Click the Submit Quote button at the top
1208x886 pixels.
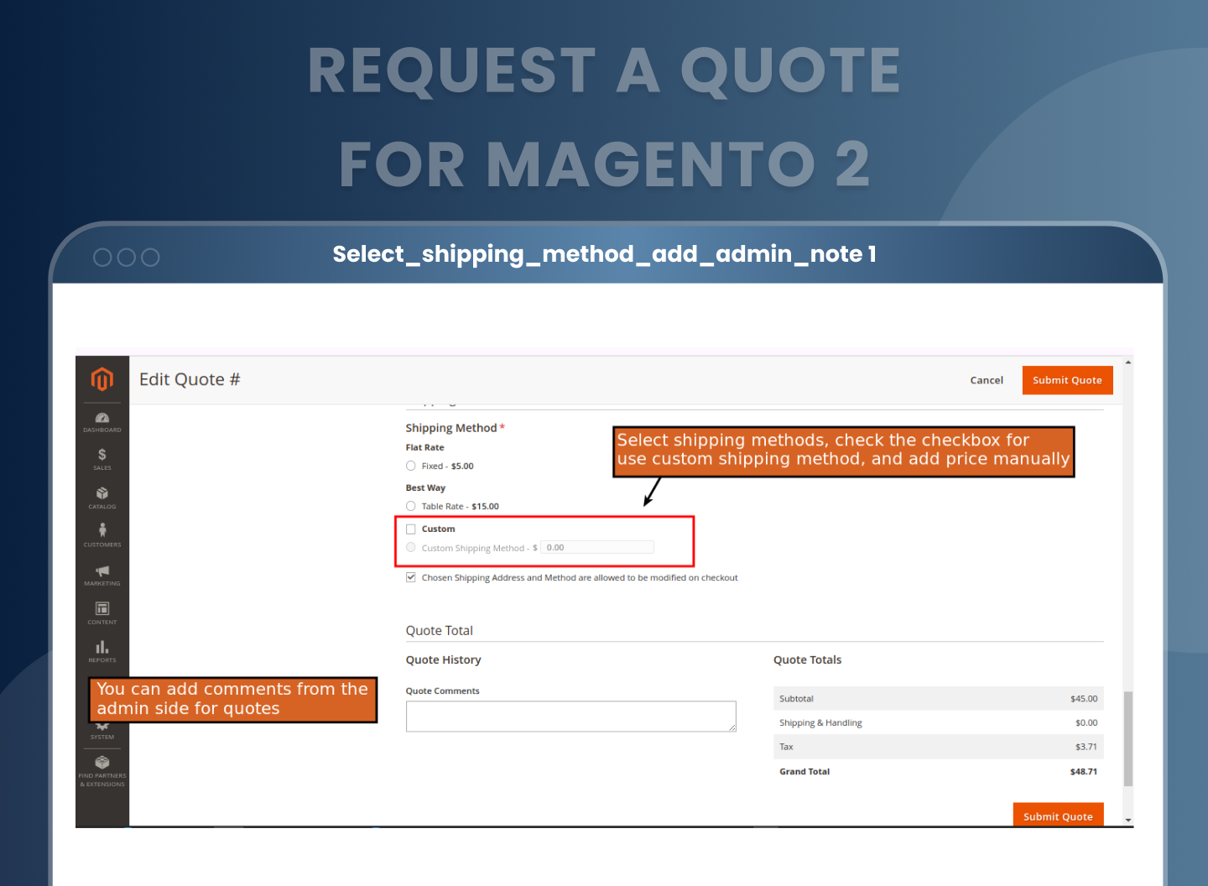(1067, 379)
